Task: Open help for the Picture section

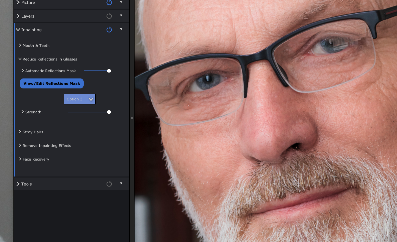Action: tap(121, 3)
